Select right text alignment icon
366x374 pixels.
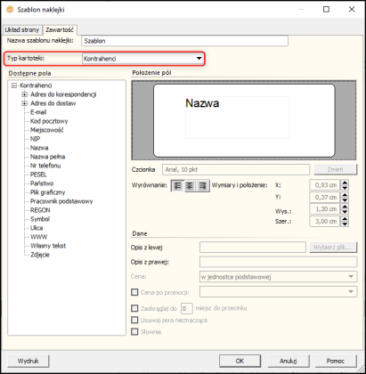203,186
